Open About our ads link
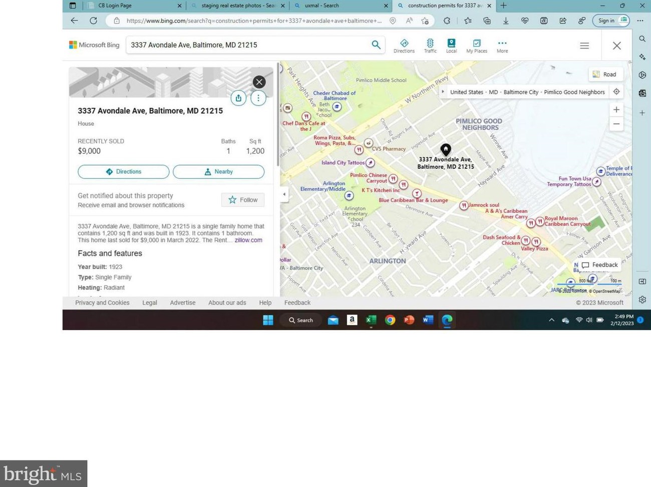 pos(227,303)
